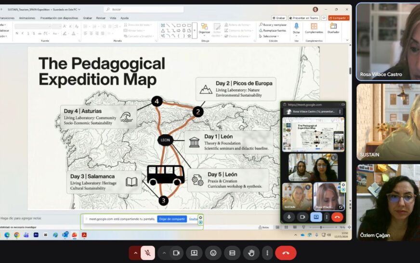Open Presentación con diapositivas tab
The image size is (420, 263).
click(59, 18)
